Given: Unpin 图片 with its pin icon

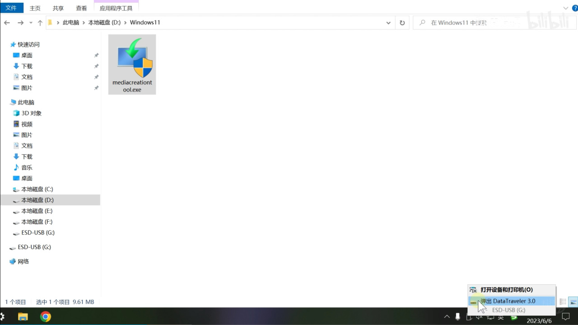Looking at the screenshot, I should 96,88.
